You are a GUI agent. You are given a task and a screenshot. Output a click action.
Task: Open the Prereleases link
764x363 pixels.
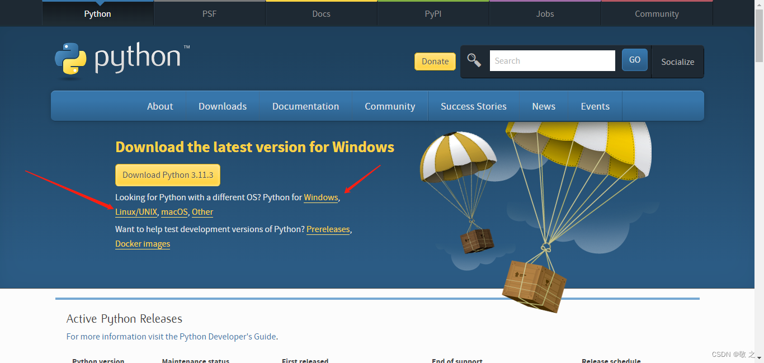[x=328, y=229]
